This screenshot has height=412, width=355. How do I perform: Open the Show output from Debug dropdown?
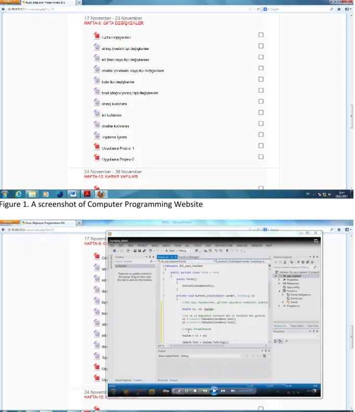[x=212, y=356]
